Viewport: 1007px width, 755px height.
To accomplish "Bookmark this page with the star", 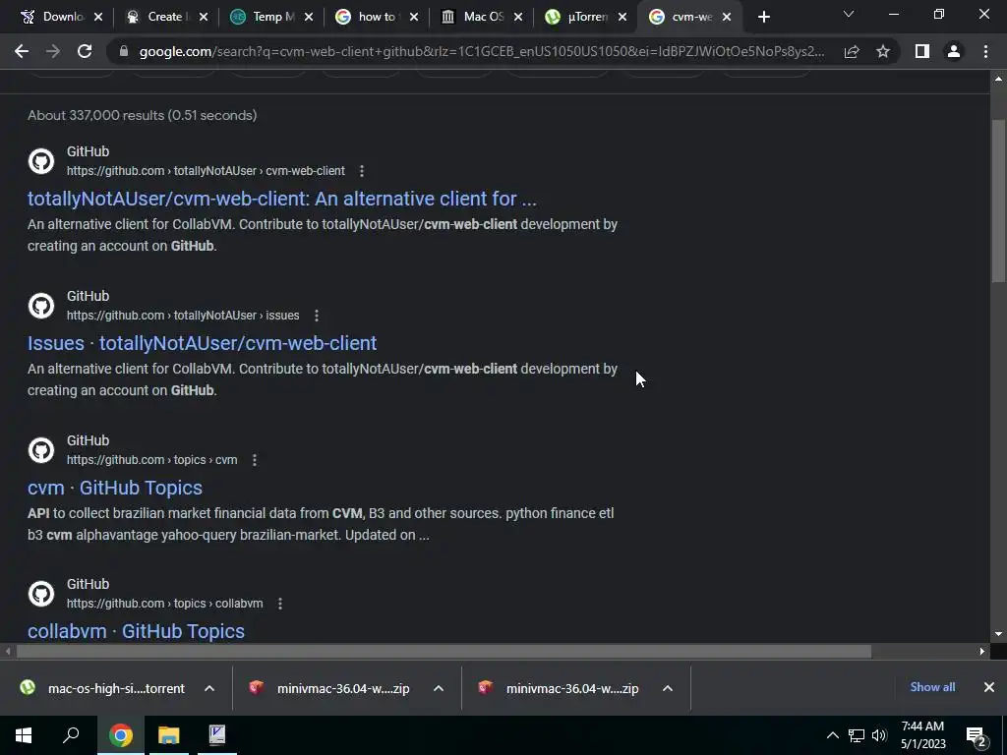I will tap(883, 51).
